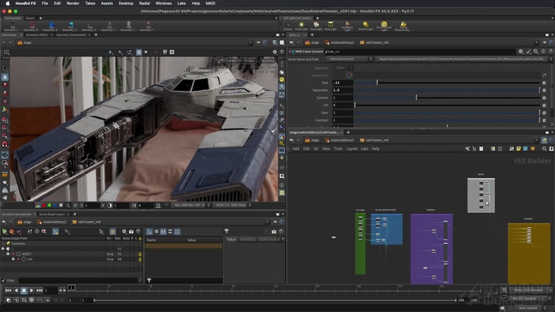
Task: Click the Saturation value field
Action: [x=343, y=90]
